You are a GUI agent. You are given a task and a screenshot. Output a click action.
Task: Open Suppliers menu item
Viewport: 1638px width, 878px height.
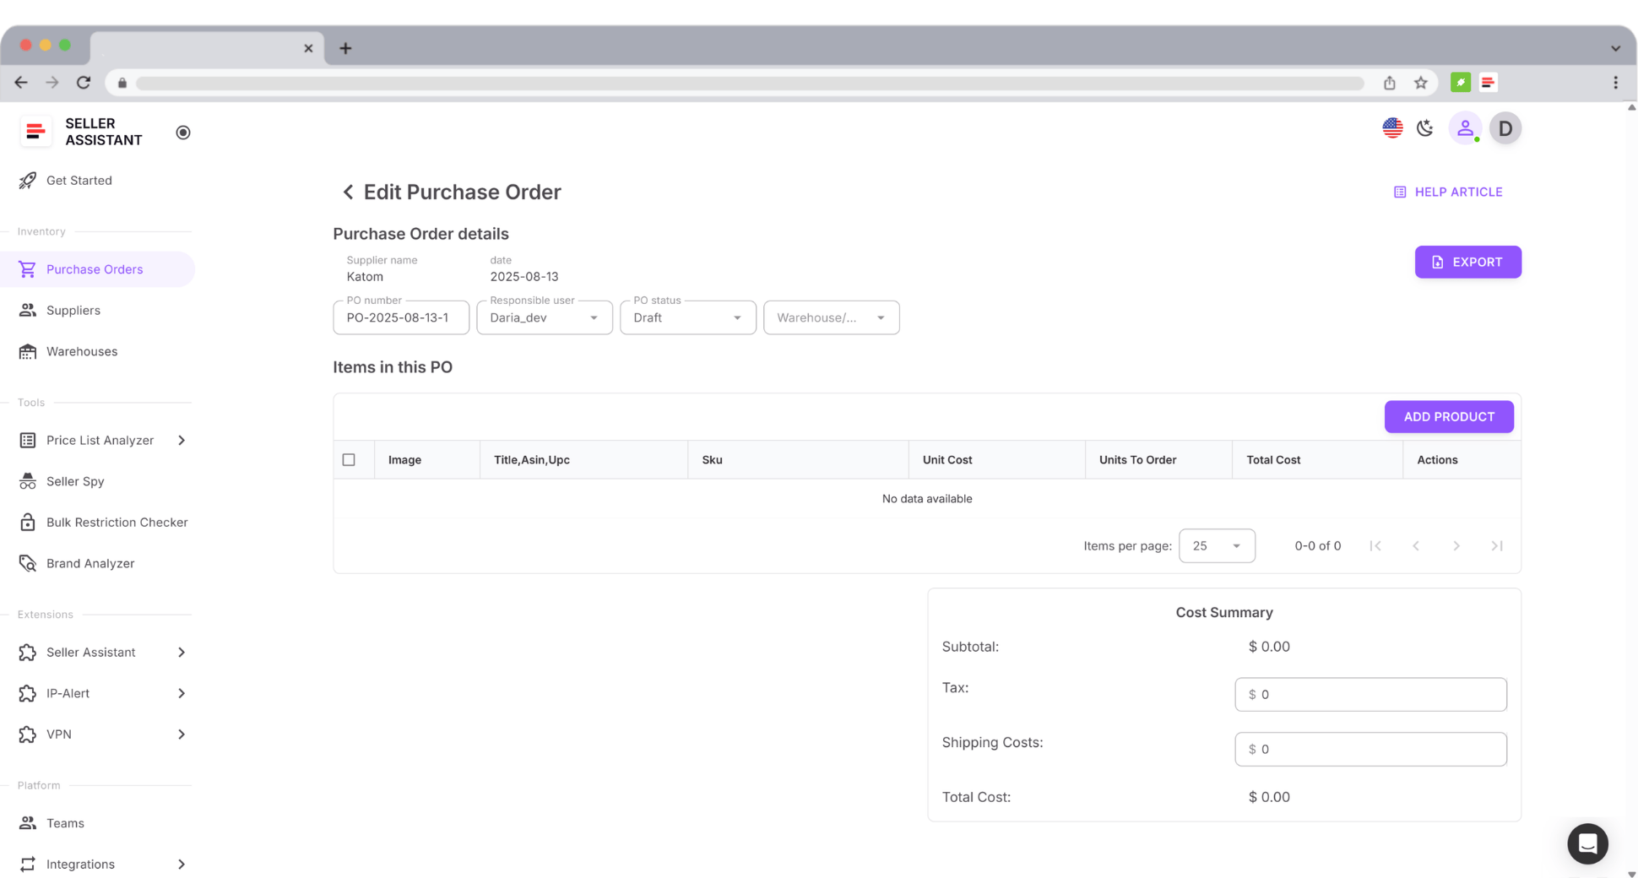97,310
